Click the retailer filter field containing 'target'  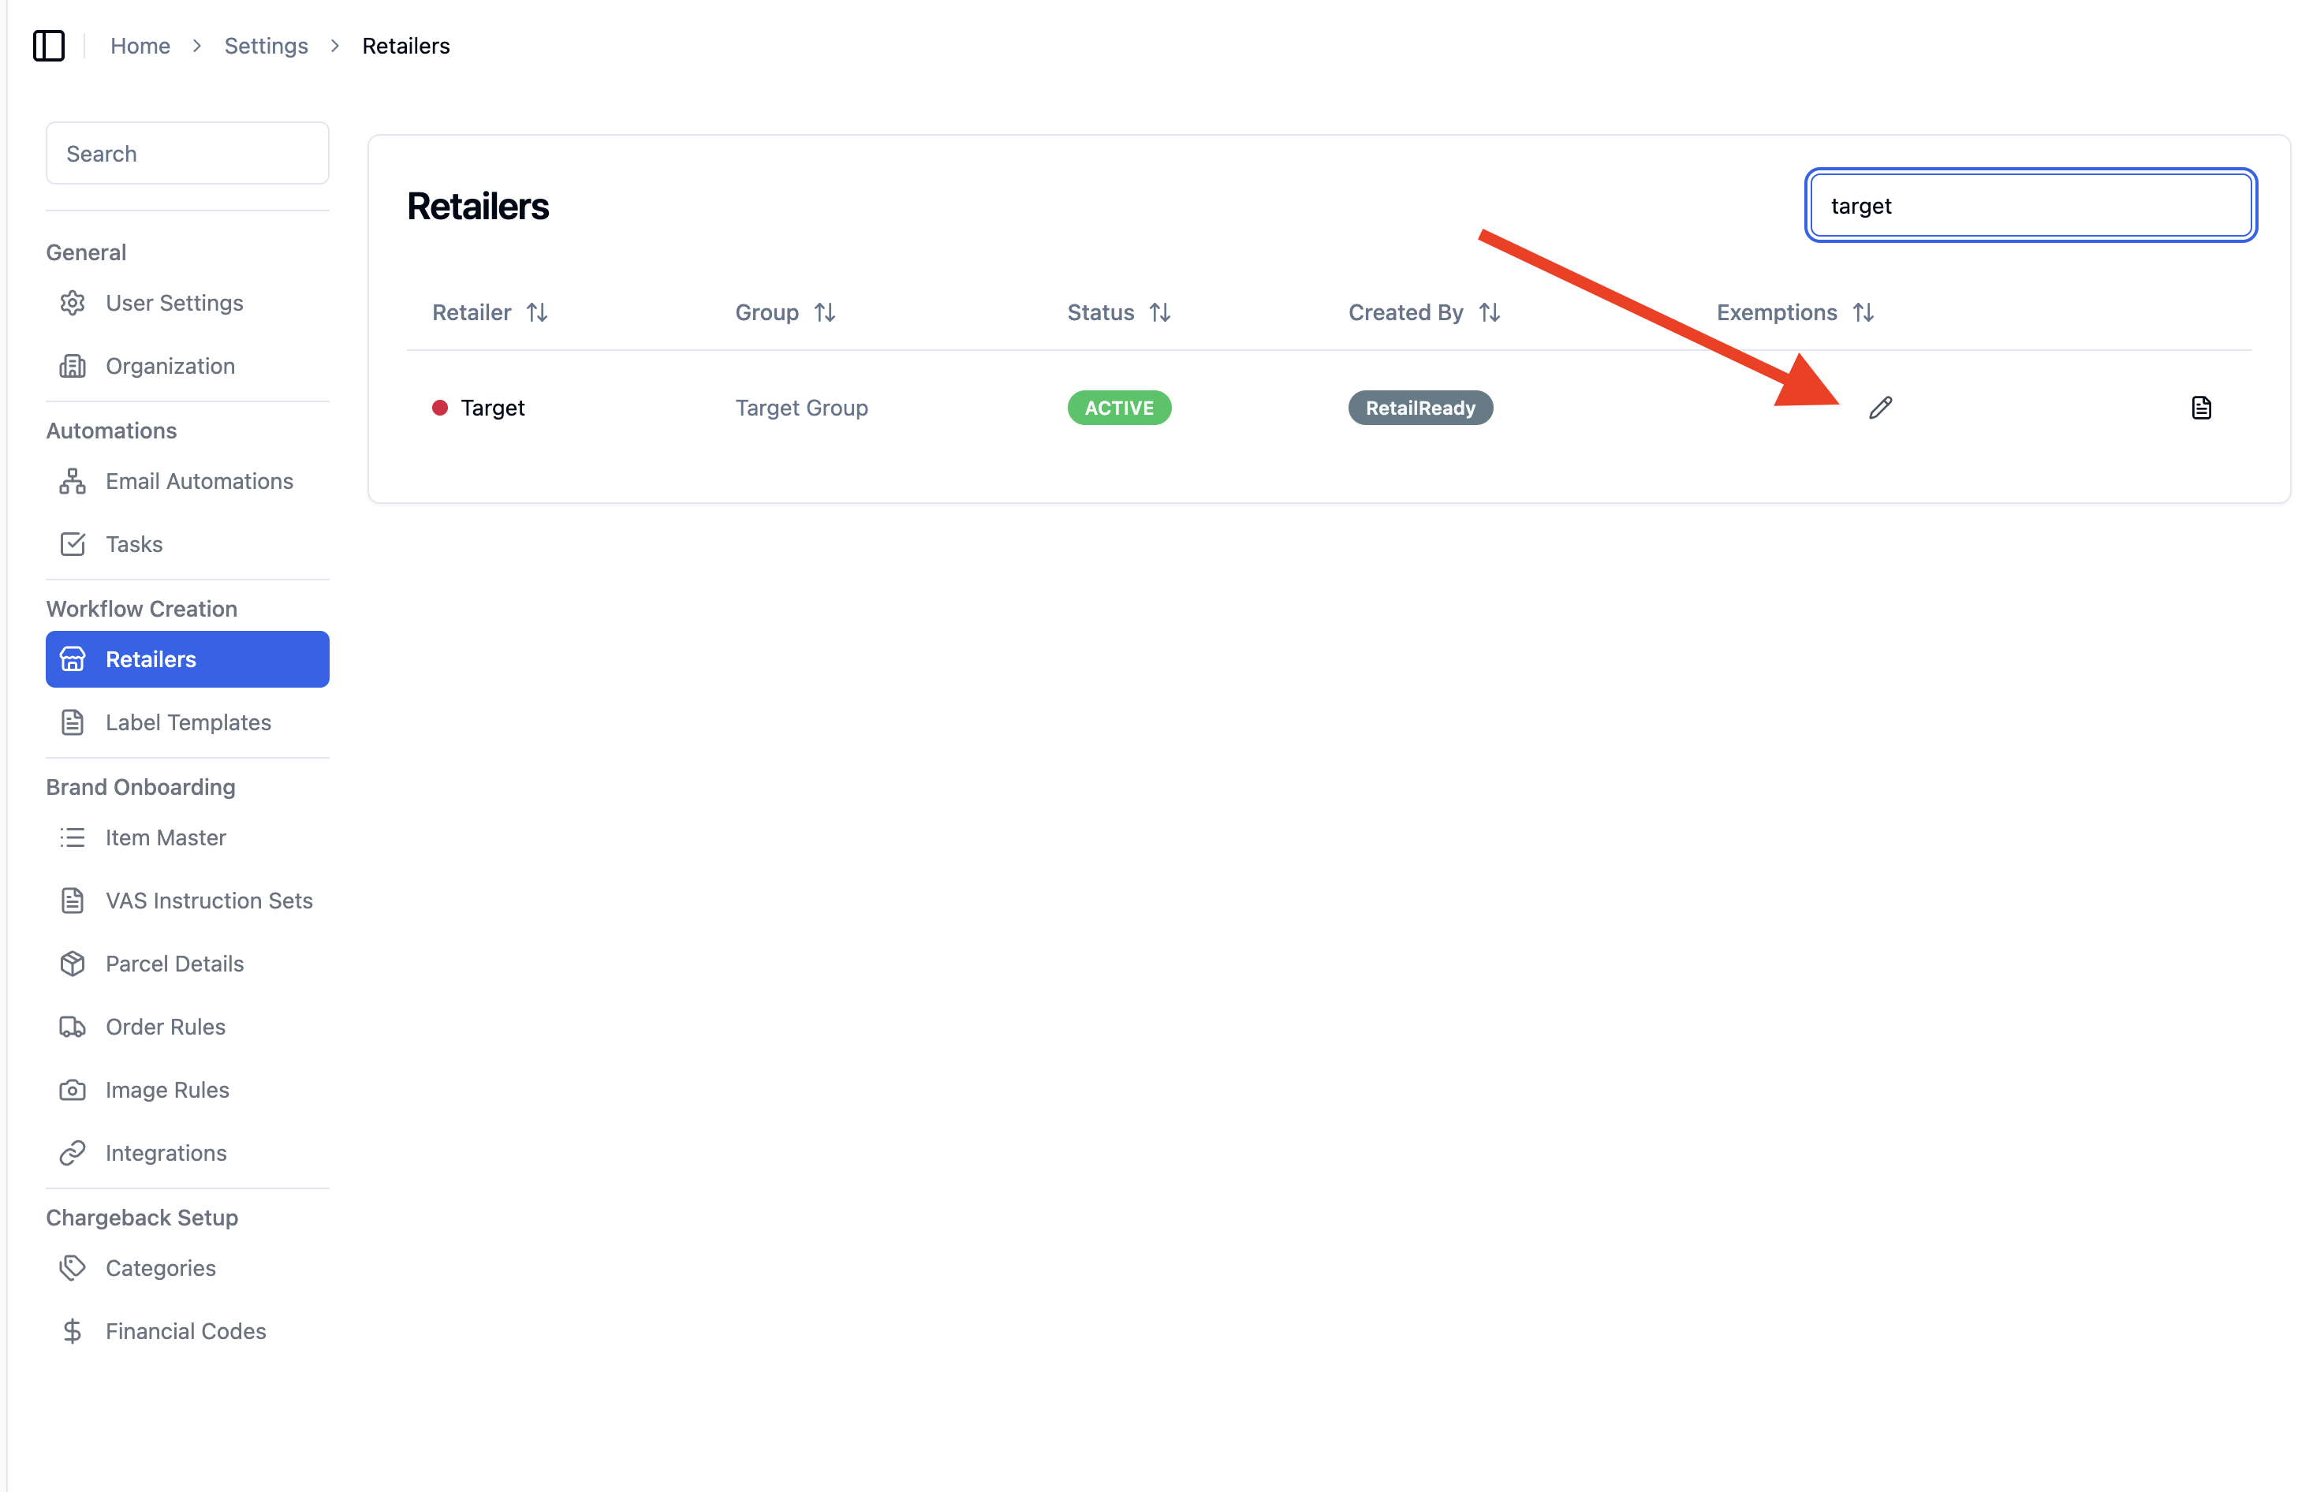tap(2031, 206)
